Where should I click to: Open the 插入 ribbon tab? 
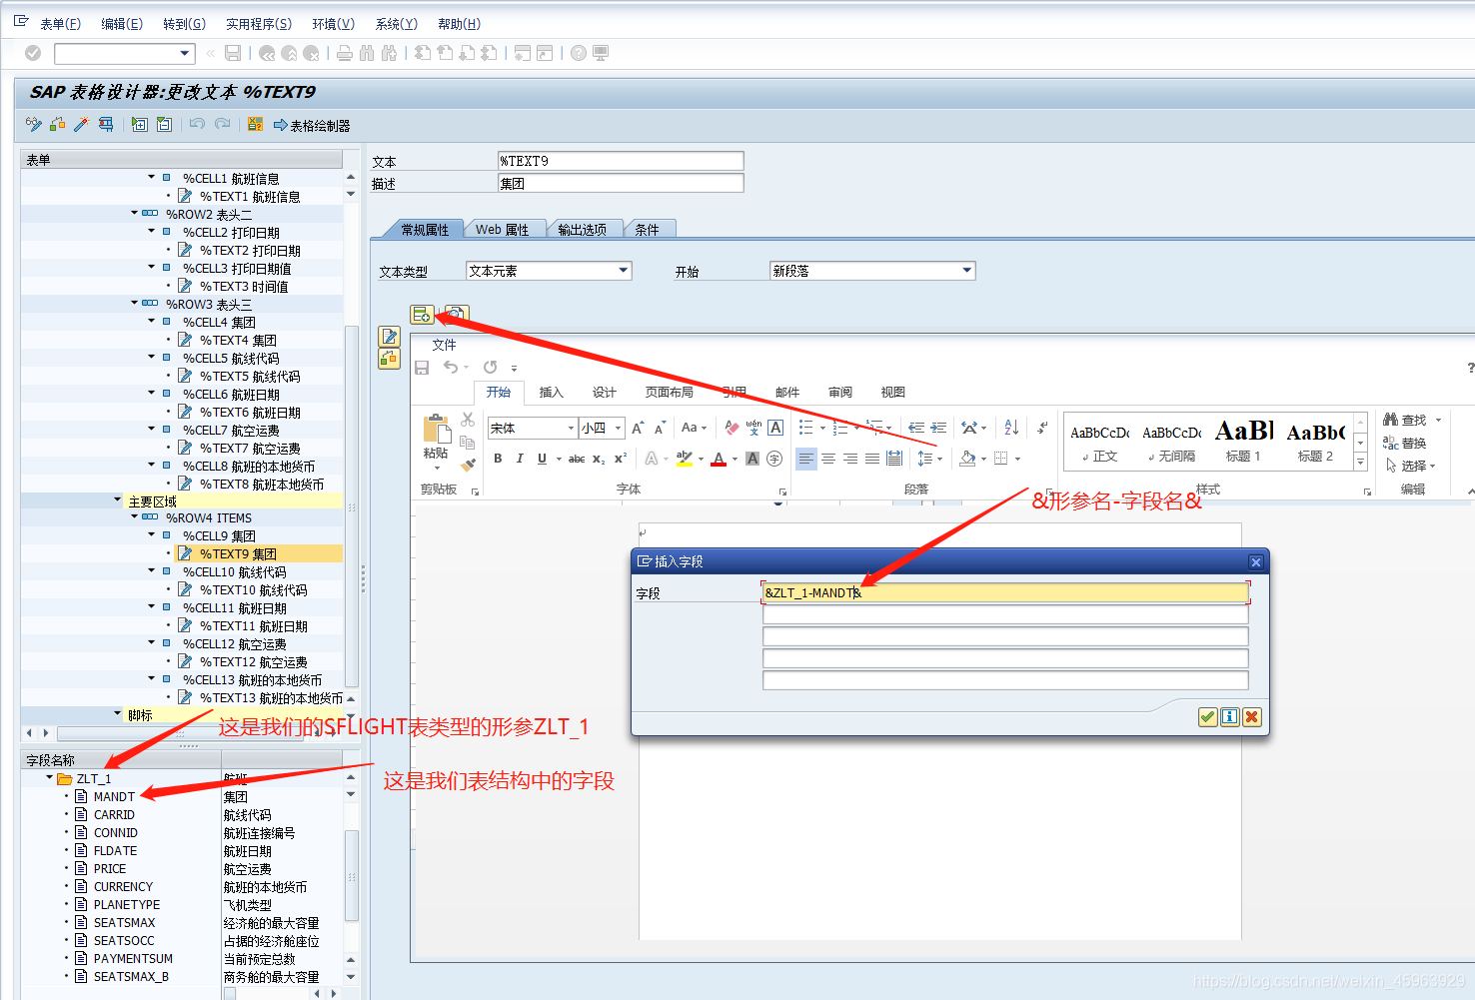click(551, 392)
